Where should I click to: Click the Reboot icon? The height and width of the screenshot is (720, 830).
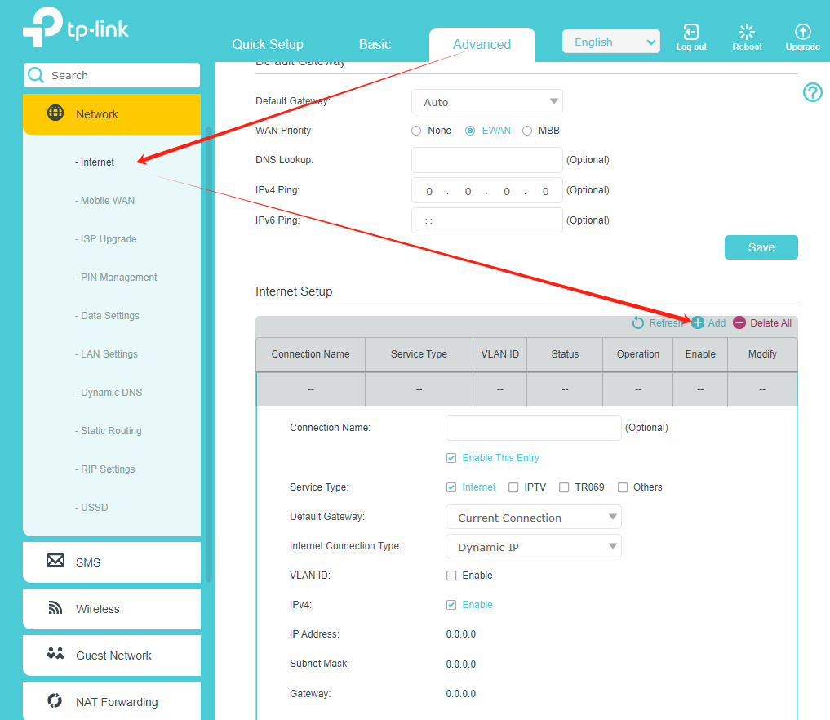[746, 33]
